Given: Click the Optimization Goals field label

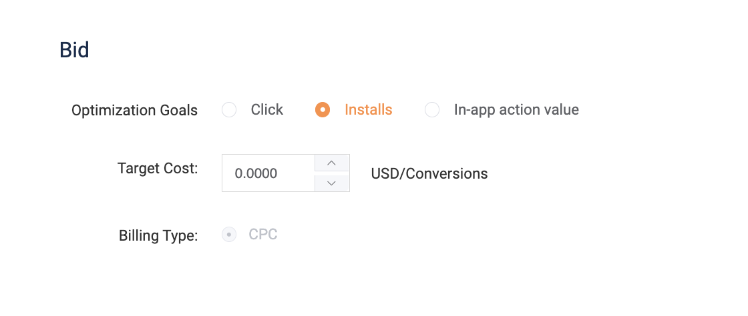Looking at the screenshot, I should click(134, 111).
